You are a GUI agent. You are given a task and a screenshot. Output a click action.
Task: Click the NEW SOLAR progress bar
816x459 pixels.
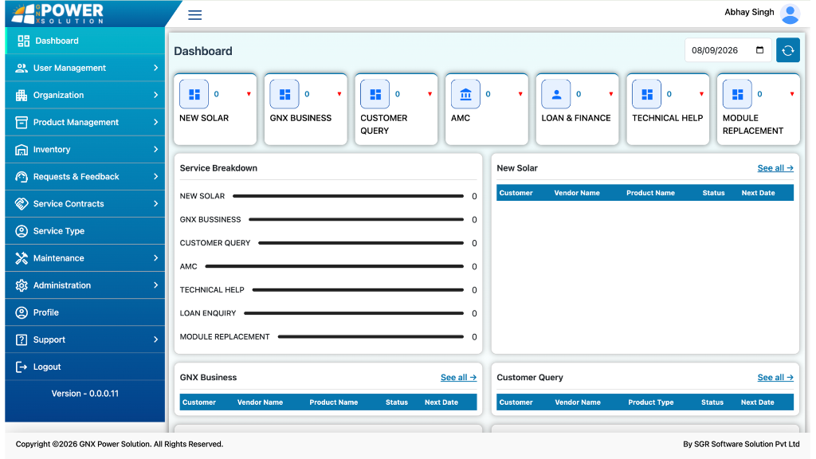(x=348, y=196)
